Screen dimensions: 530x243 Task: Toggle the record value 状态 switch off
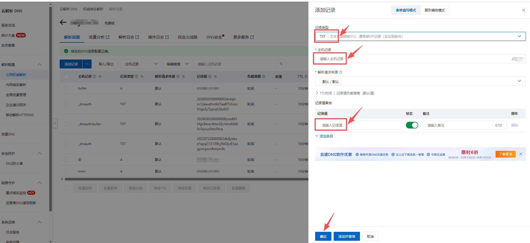[x=412, y=125]
